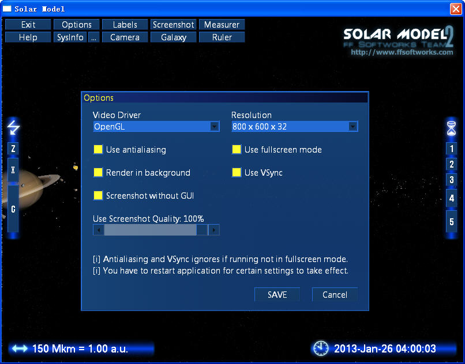Image resolution: width=465 pixels, height=364 pixels.
Task: Open the Resolution dropdown arrow
Action: point(352,127)
